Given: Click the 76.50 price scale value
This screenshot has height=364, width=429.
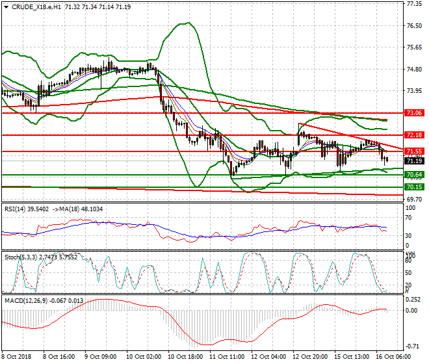Looking at the screenshot, I should pyautogui.click(x=414, y=26).
